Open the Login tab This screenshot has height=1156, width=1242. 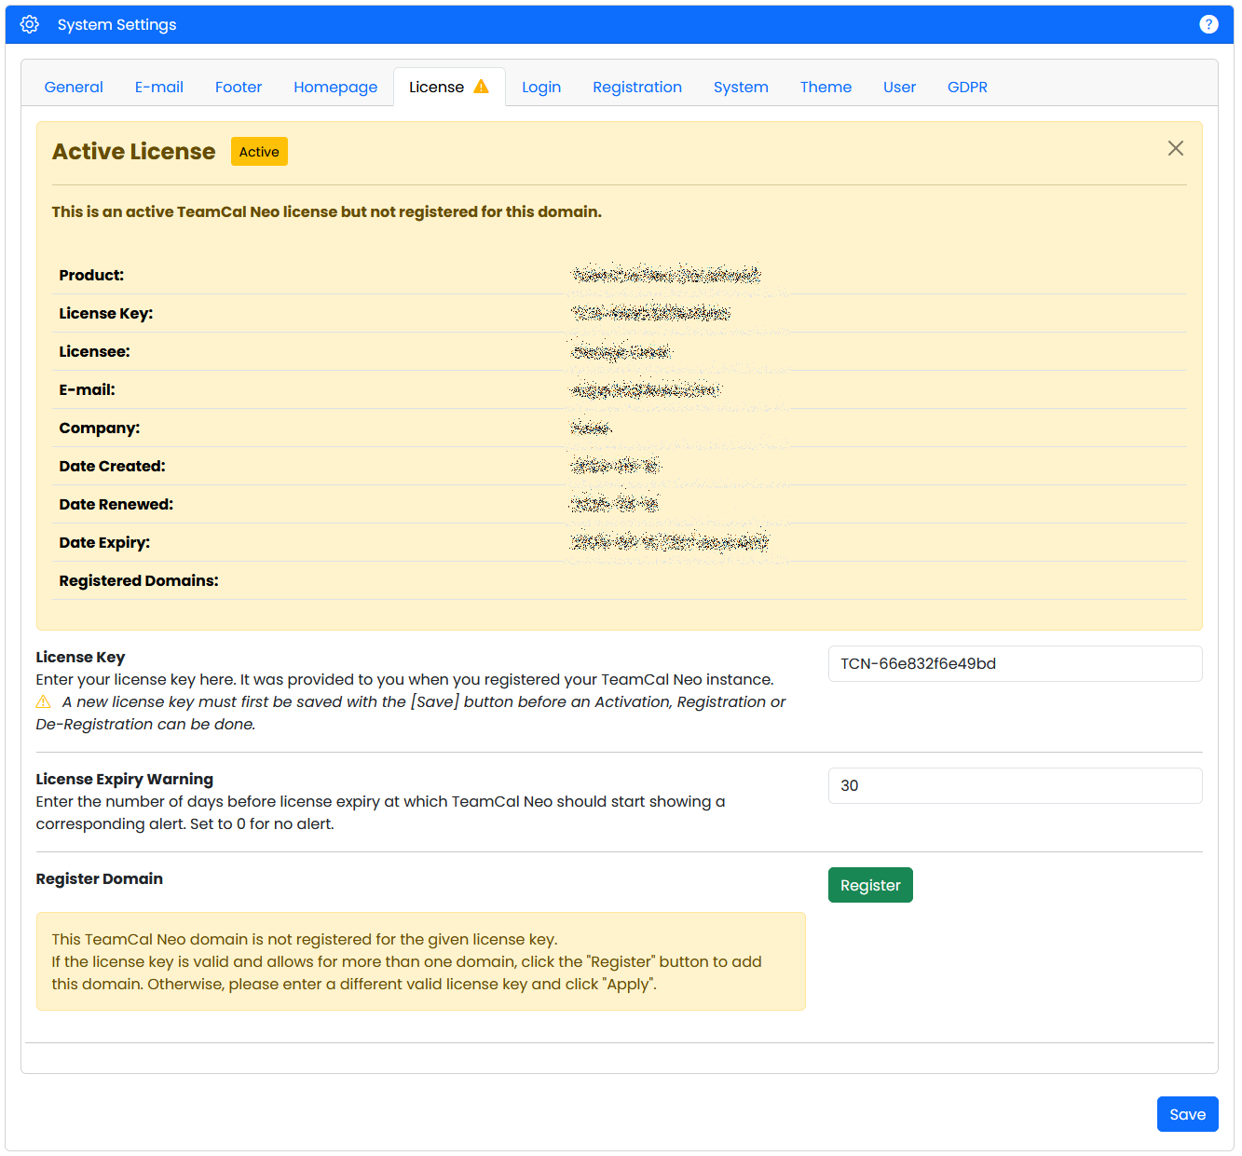tap(541, 87)
